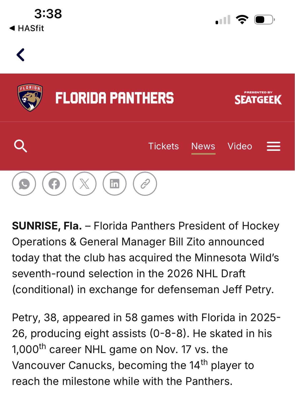
Task: Tap the battery indicator
Action: tap(264, 19)
